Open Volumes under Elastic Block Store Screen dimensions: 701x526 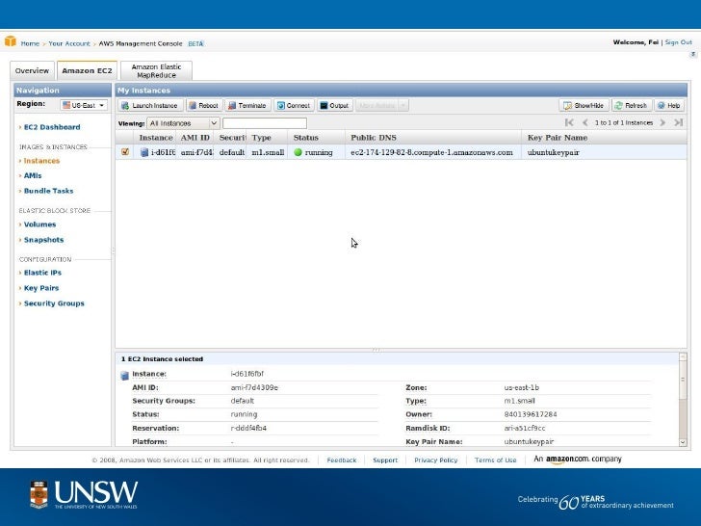click(x=39, y=224)
